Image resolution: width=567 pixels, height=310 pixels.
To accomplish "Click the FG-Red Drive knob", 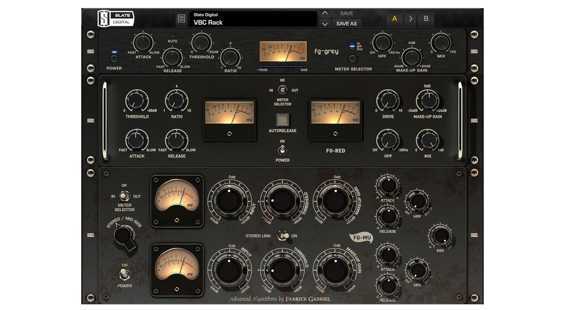I will point(388,100).
